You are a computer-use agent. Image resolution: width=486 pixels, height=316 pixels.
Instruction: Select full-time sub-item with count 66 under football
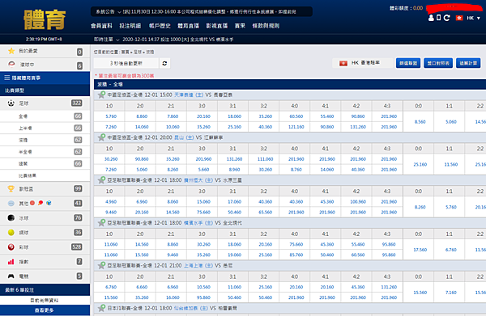[45, 116]
